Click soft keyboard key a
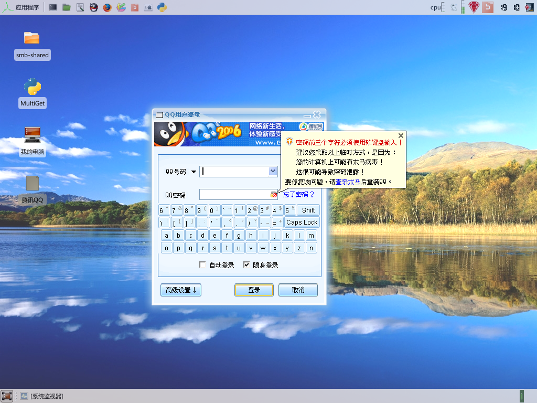Screen dimensions: 537x403 (166, 236)
